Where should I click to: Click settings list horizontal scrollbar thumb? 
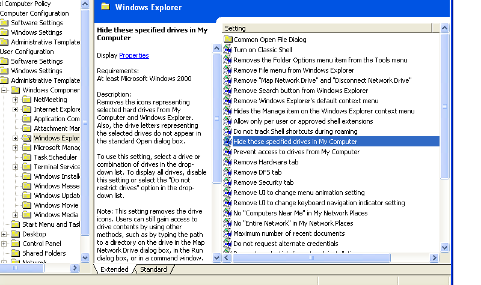click(311, 258)
